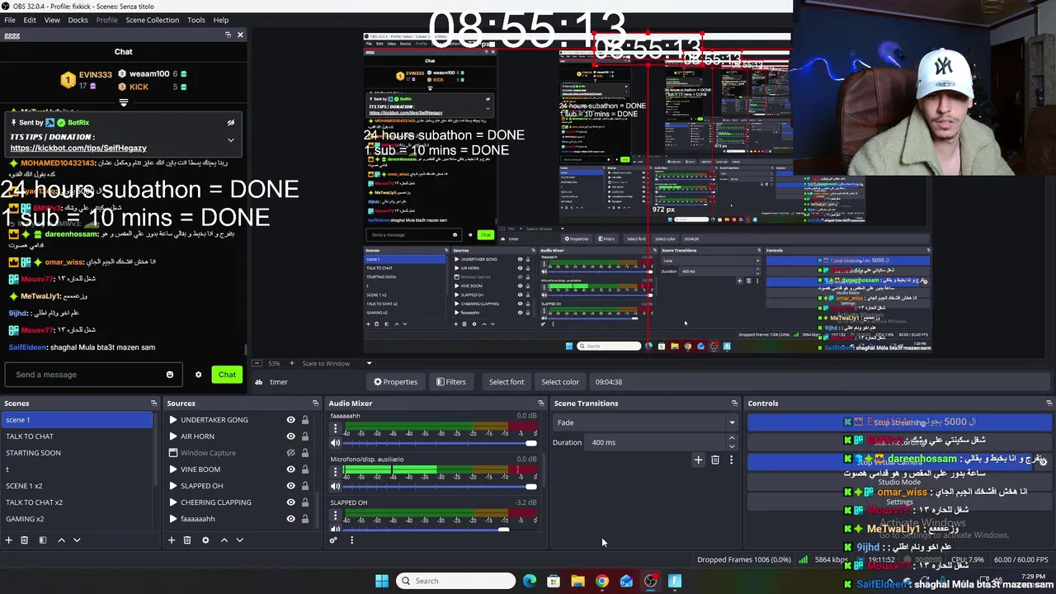The height and width of the screenshot is (594, 1056).
Task: Click the Filters button
Action: pos(451,382)
